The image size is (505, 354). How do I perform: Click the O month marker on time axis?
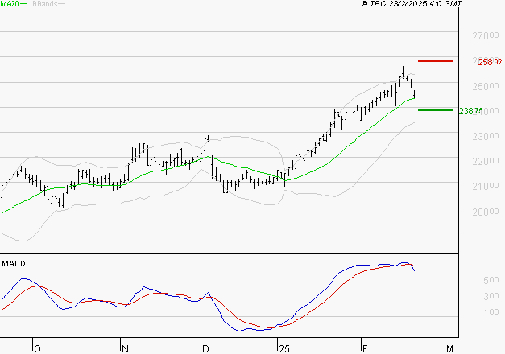pyautogui.click(x=37, y=349)
